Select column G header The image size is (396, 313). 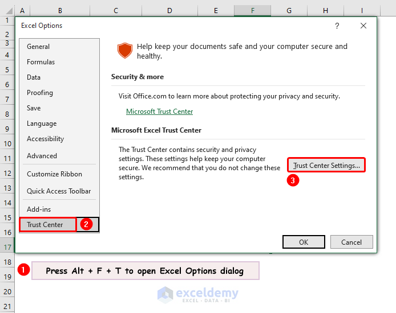coord(289,11)
